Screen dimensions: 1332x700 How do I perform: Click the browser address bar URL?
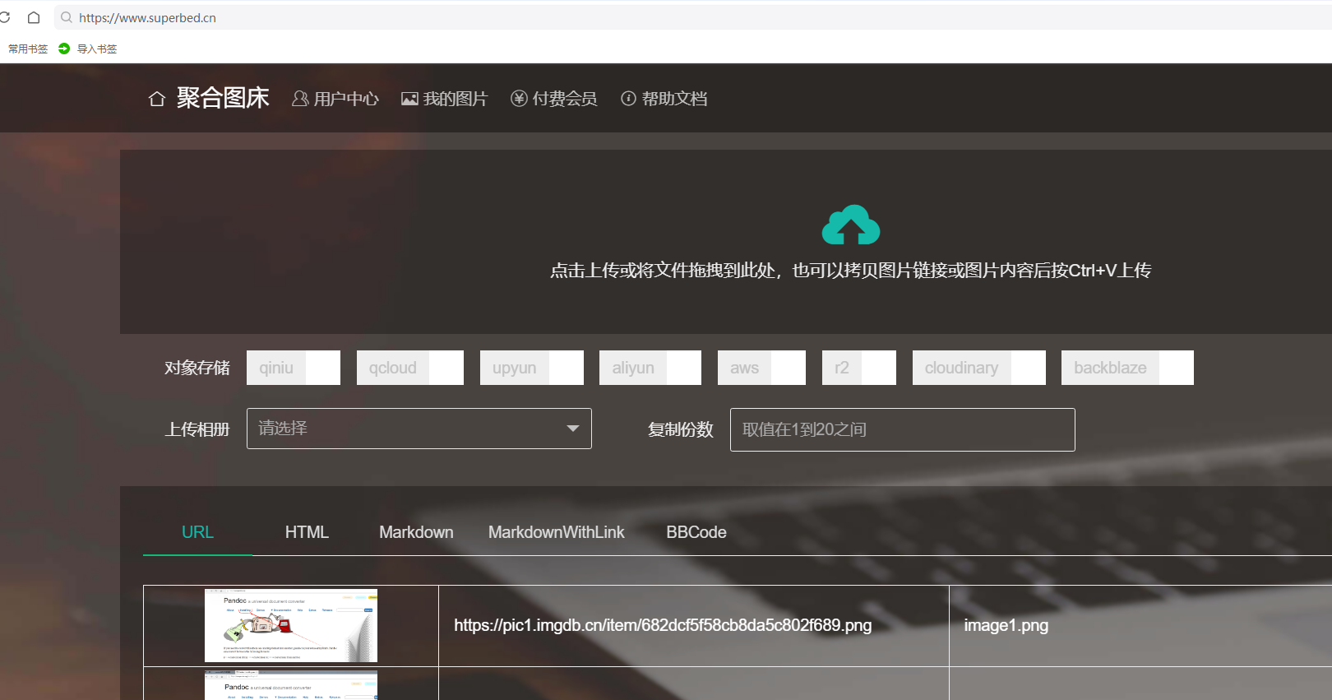(147, 17)
